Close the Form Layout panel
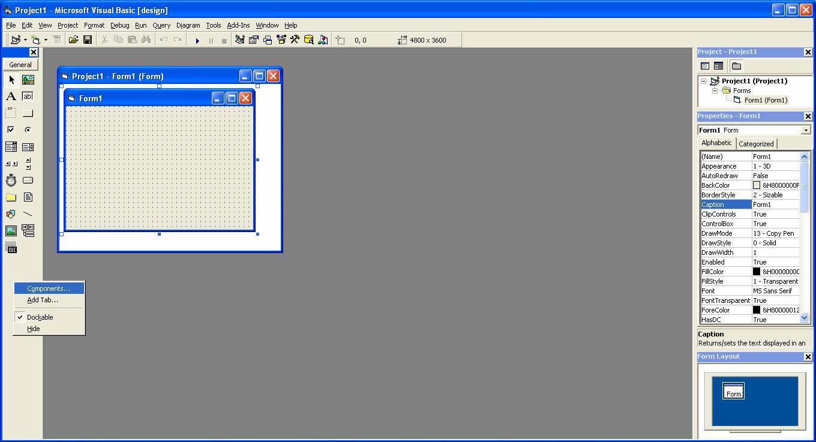 pos(808,357)
